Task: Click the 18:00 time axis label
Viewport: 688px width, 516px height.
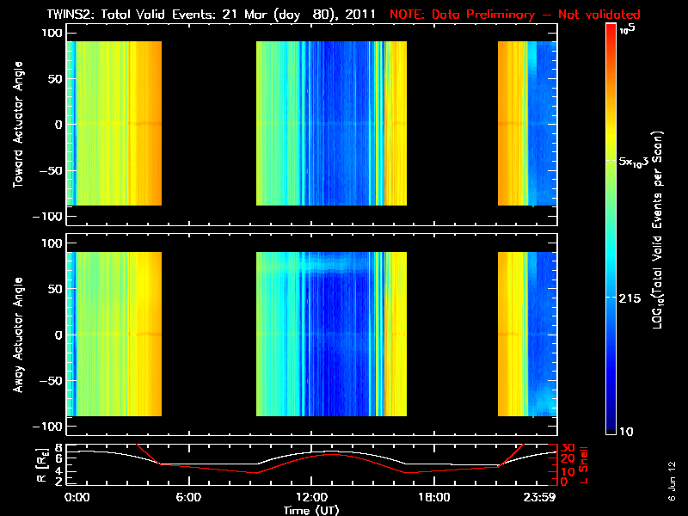Action: pos(434,498)
